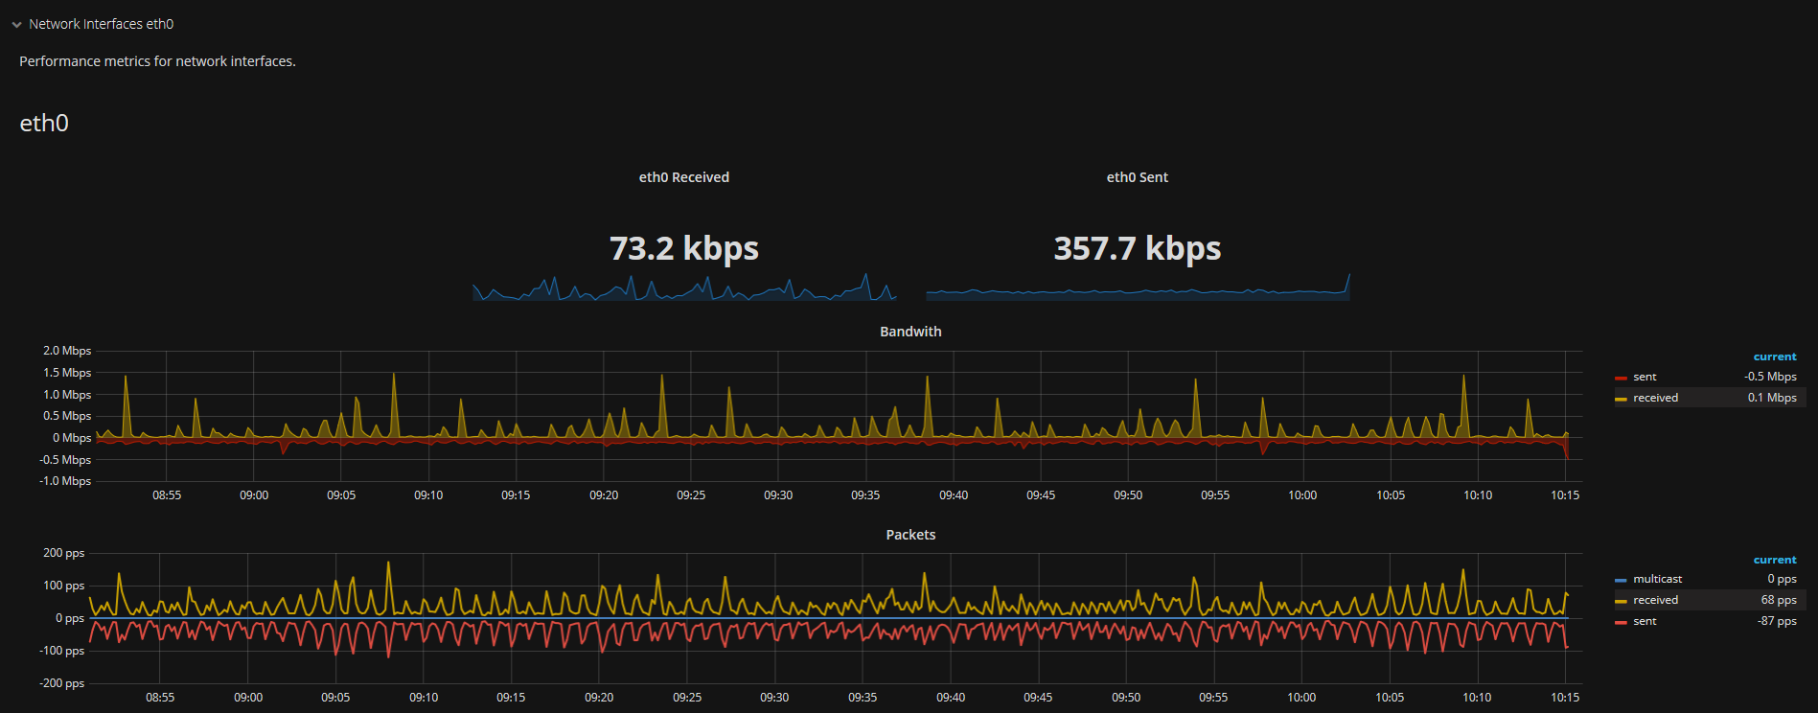Toggle the sent series label in Packets legend

1645,621
